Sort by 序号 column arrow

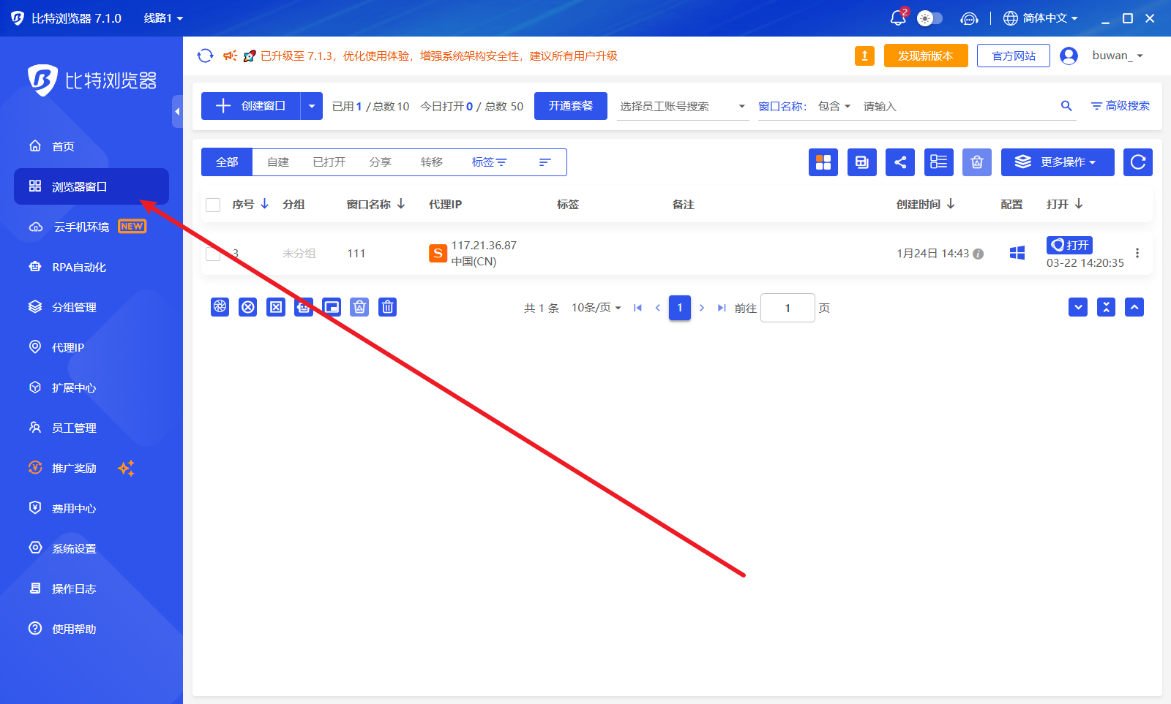click(265, 204)
